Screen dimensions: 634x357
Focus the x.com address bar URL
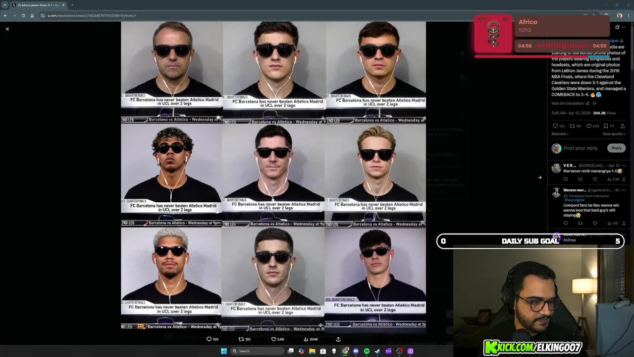click(92, 15)
